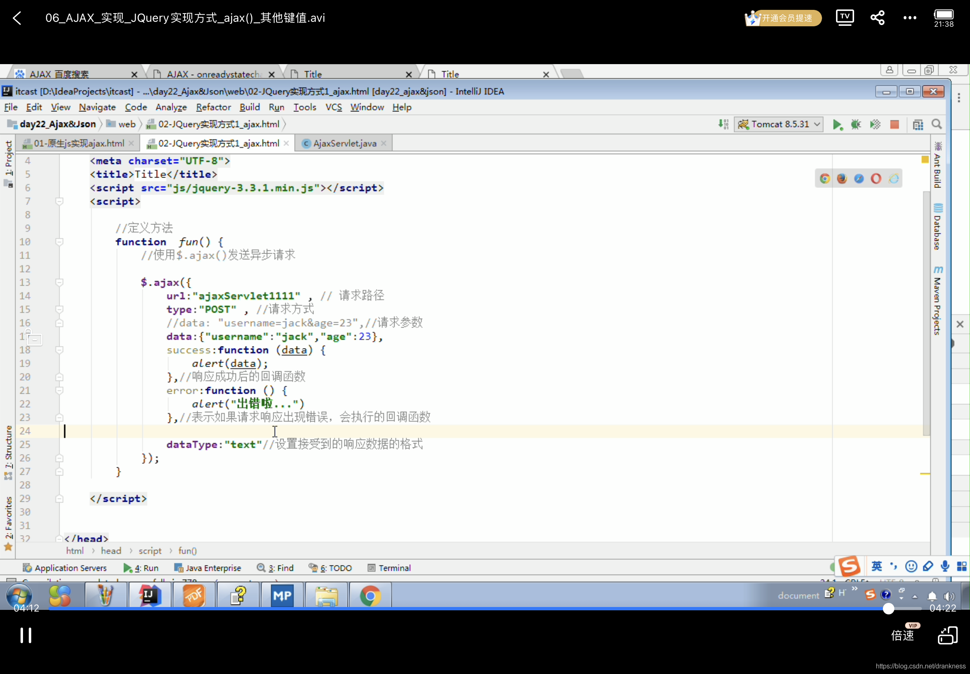Open the TODO tool window
This screenshot has width=970, height=674.
pyautogui.click(x=330, y=568)
